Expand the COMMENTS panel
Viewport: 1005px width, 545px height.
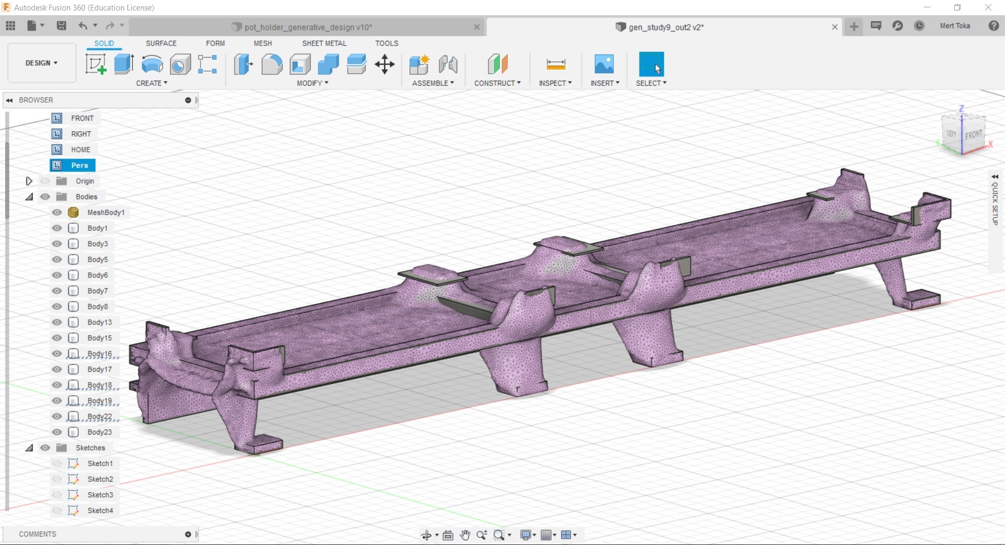click(x=188, y=534)
